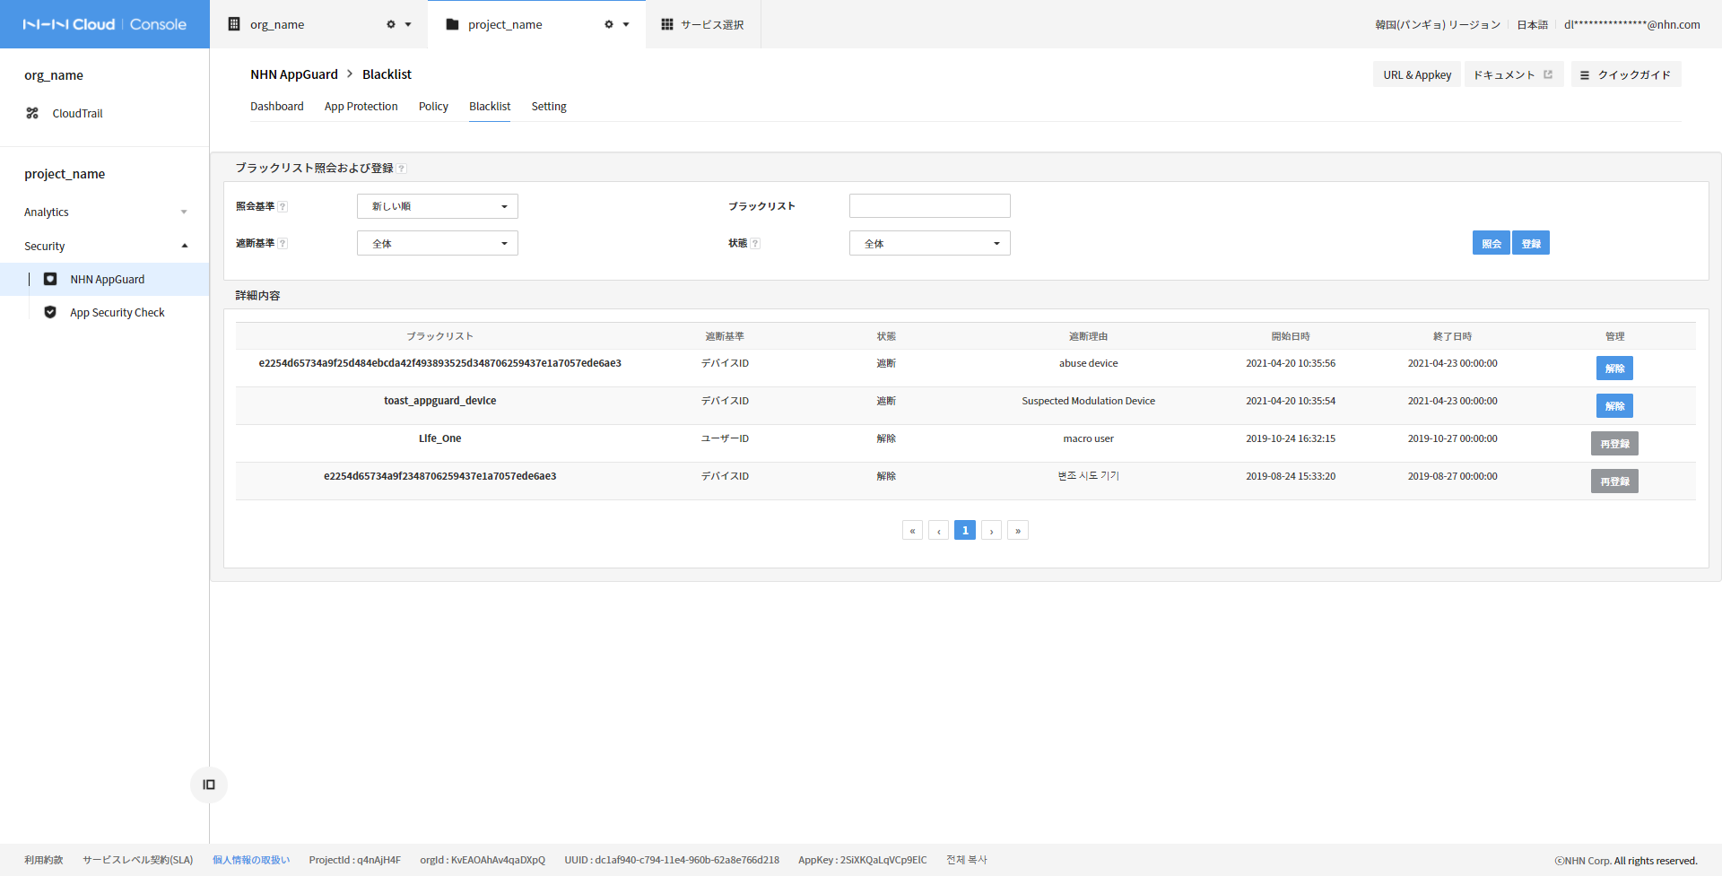Show help for ブラックリスト照会および登録
Image resolution: width=1722 pixels, height=876 pixels.
pyautogui.click(x=402, y=169)
